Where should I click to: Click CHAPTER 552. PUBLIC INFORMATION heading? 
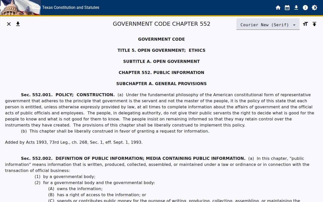click(161, 72)
